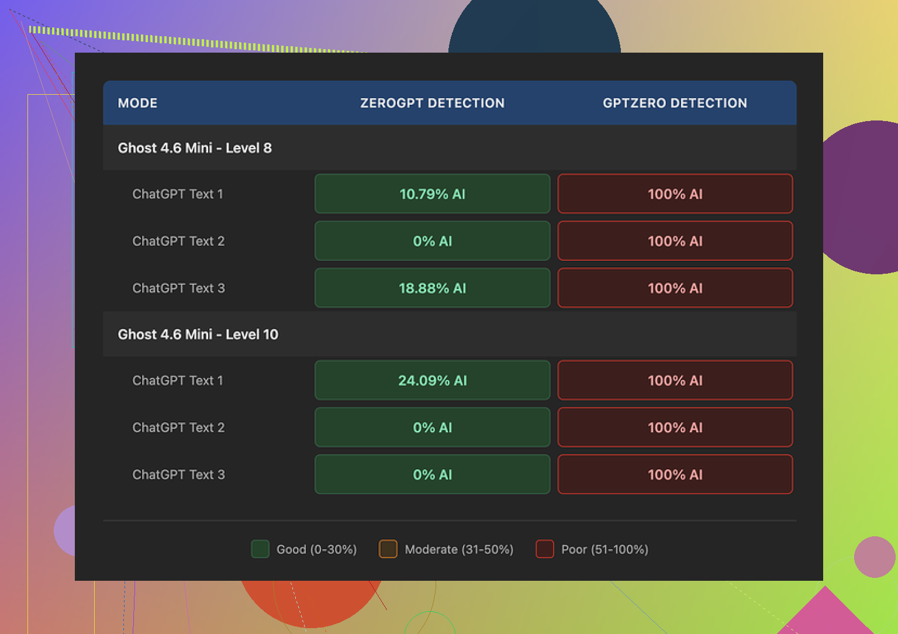Image resolution: width=898 pixels, height=634 pixels.
Task: Click the ChatGPT Text 3 label under Level 8
Action: [x=178, y=288]
